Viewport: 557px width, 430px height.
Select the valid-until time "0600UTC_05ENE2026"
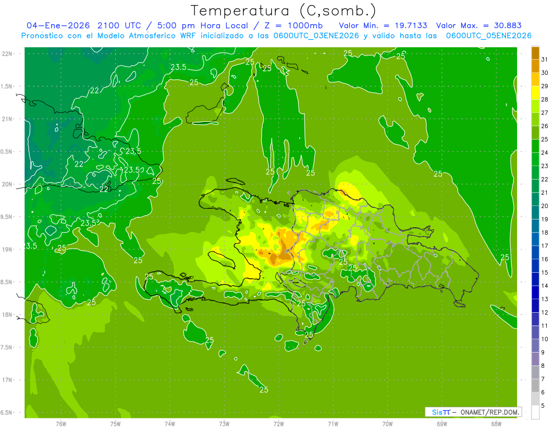[x=489, y=36]
